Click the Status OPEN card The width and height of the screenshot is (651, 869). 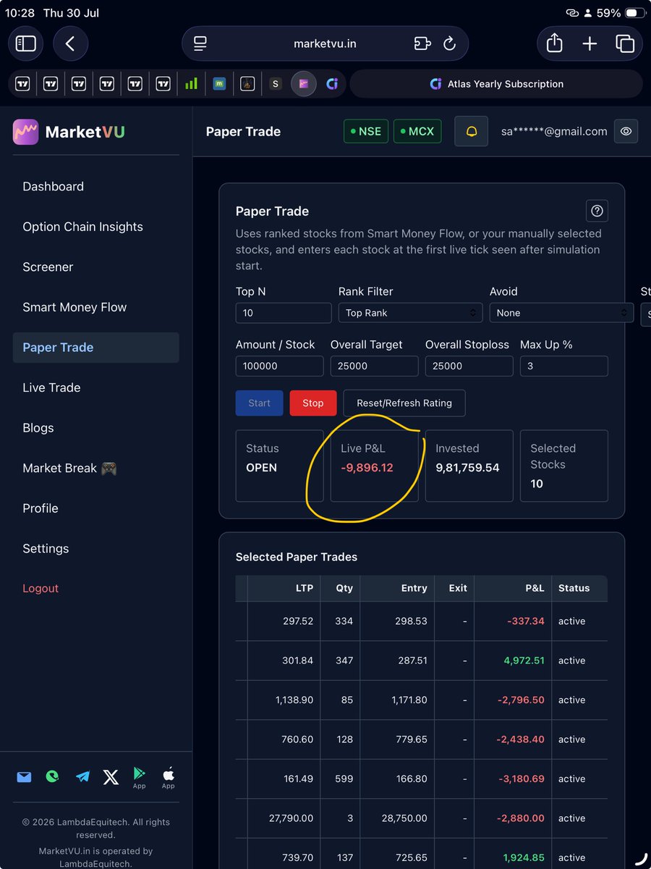tap(279, 466)
